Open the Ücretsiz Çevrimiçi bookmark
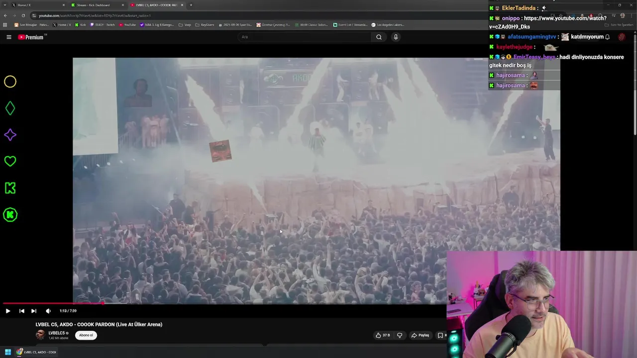The width and height of the screenshot is (637, 358). tap(273, 24)
